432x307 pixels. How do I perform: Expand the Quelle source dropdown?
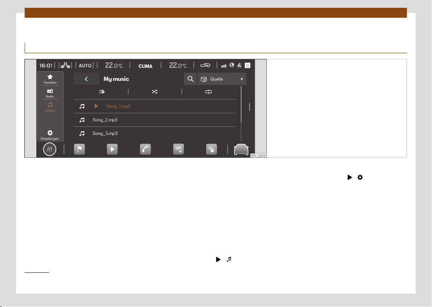click(222, 79)
